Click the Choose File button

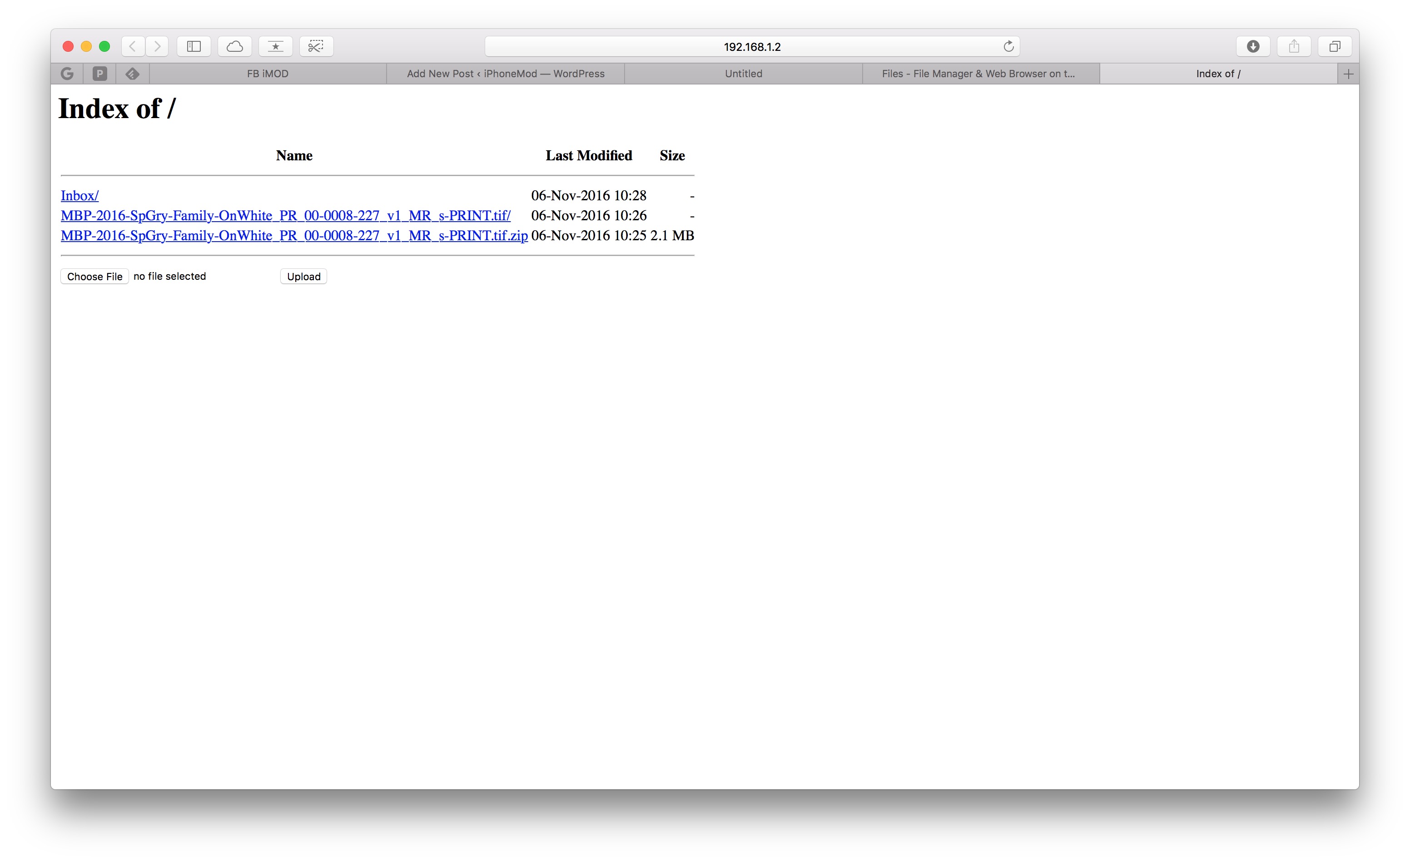point(94,276)
